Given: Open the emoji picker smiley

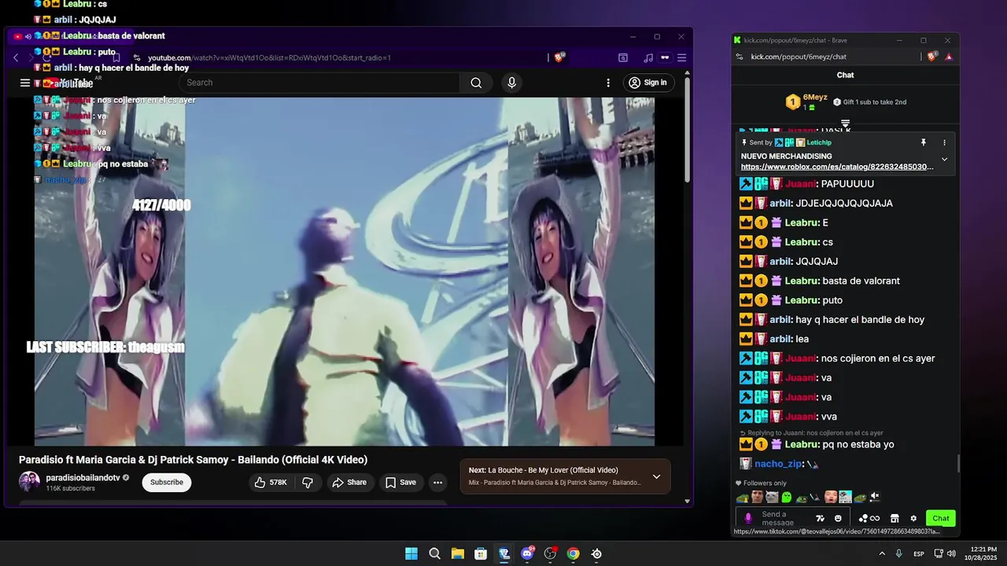Looking at the screenshot, I should [838, 518].
